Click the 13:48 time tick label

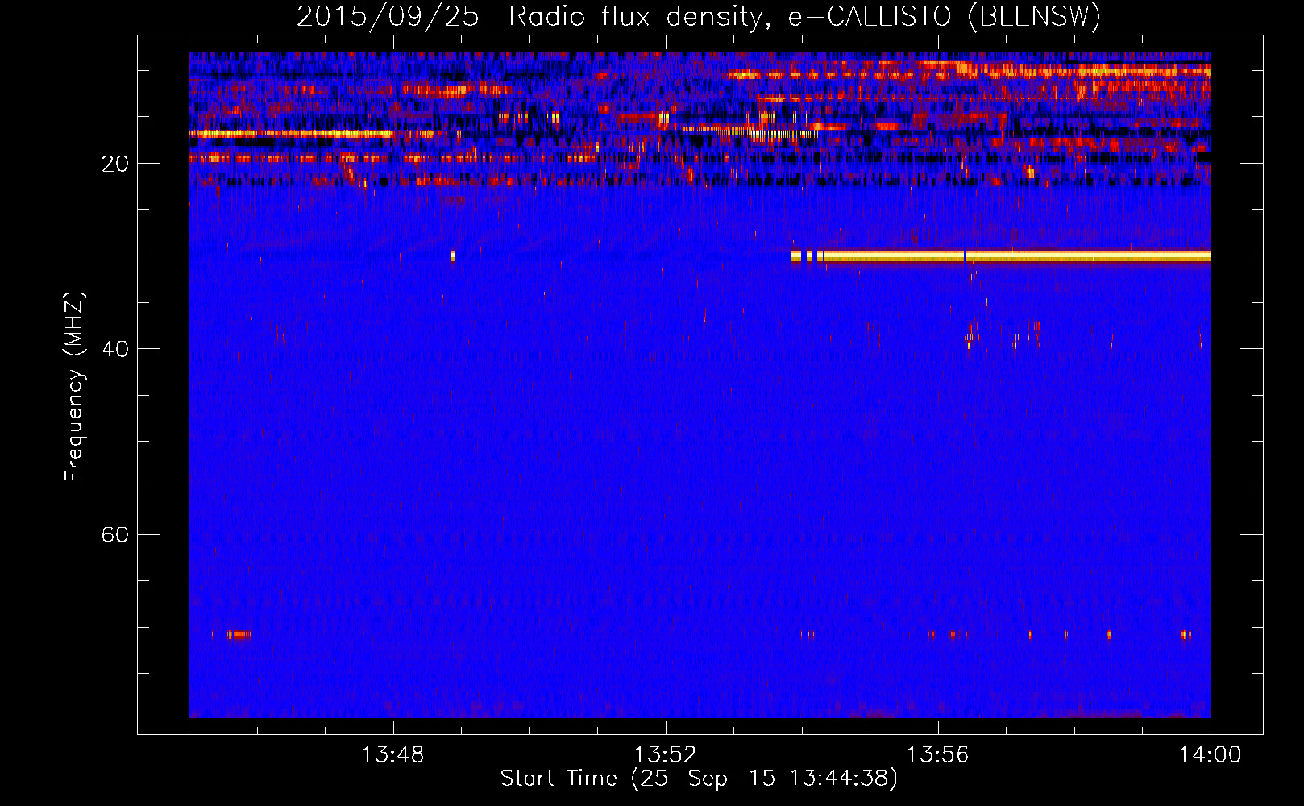click(x=392, y=755)
